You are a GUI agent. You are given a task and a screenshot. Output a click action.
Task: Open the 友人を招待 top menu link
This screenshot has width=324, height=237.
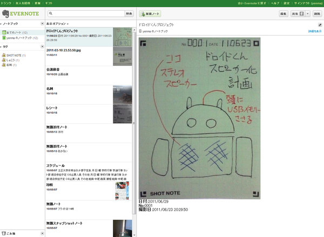click(x=23, y=3)
